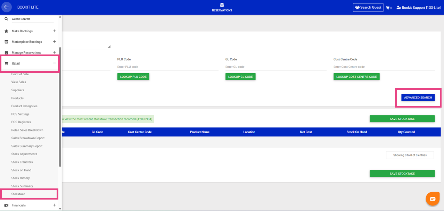Open POS Registers menu item

21,122
